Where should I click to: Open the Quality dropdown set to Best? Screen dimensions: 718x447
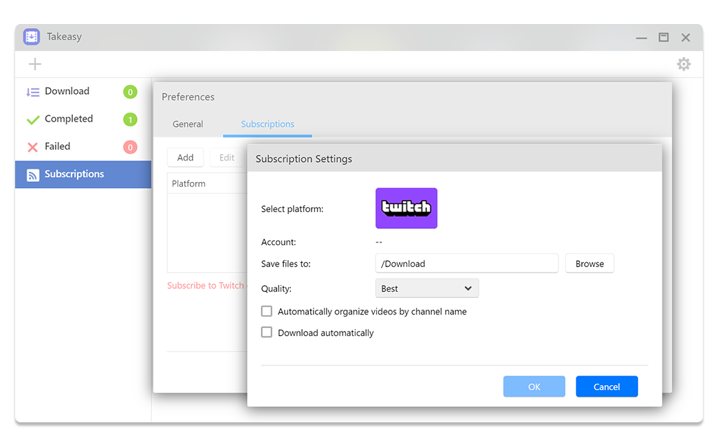(427, 288)
